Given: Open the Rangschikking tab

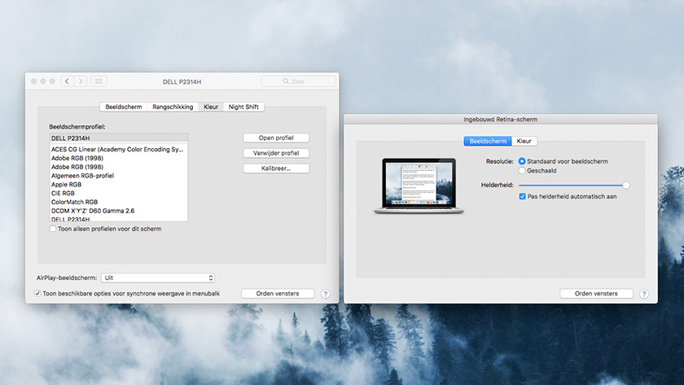Looking at the screenshot, I should [173, 107].
